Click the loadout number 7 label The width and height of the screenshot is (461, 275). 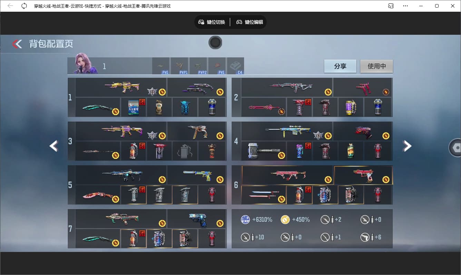coord(70,229)
